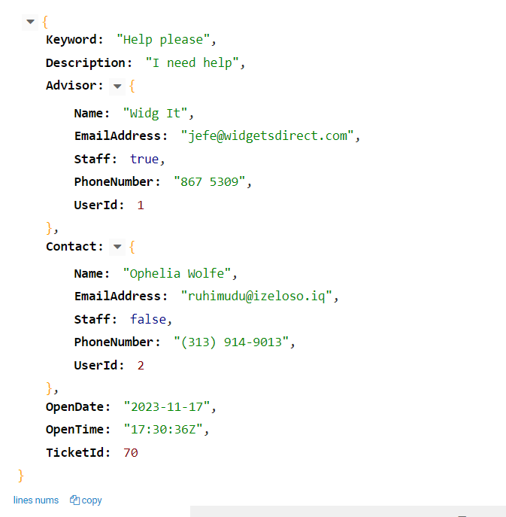Collapse the Advisor object
The width and height of the screenshot is (506, 517).
pos(117,87)
